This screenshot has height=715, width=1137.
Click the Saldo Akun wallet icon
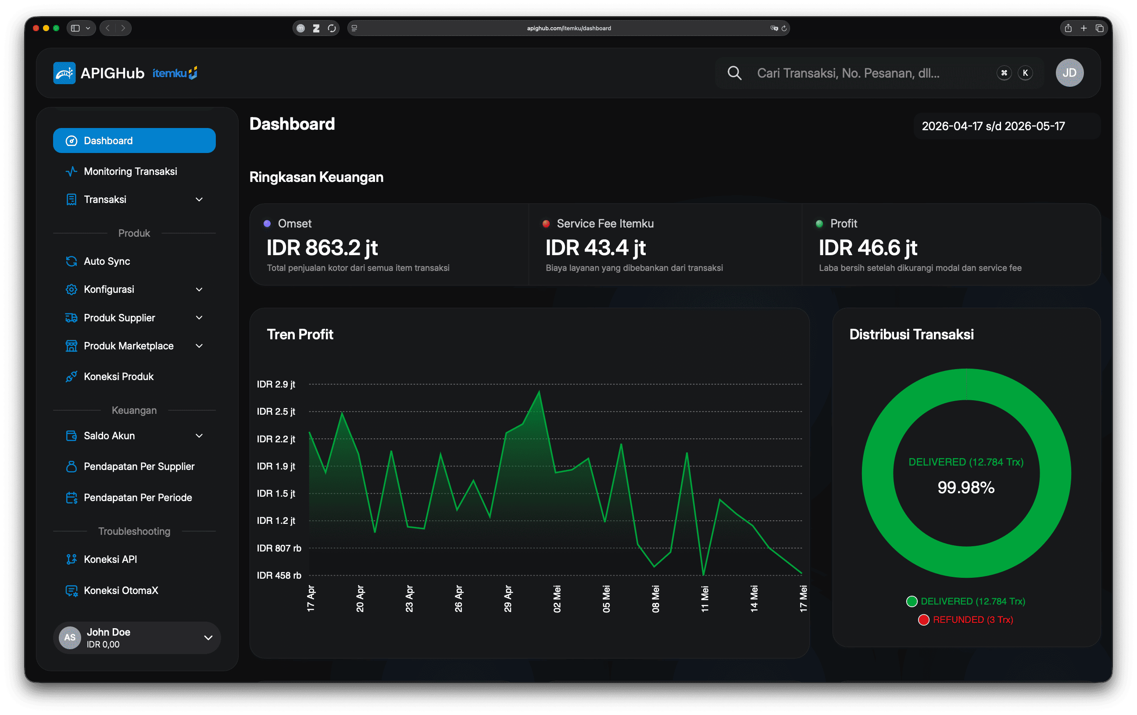point(72,436)
